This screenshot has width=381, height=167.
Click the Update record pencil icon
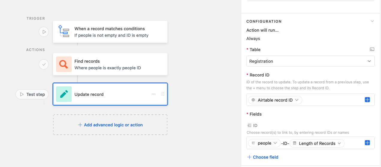click(64, 94)
